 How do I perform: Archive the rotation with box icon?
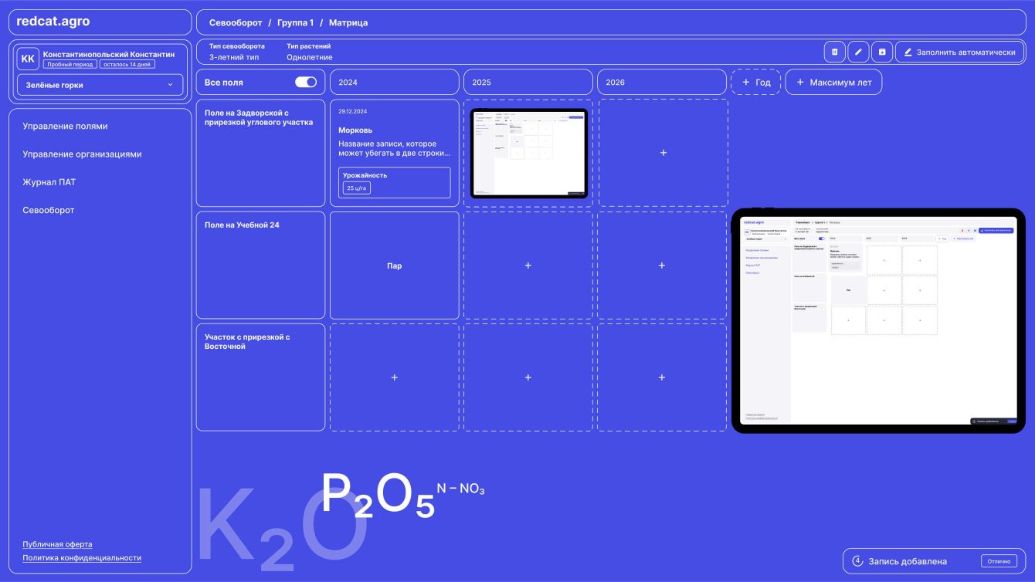tap(882, 52)
